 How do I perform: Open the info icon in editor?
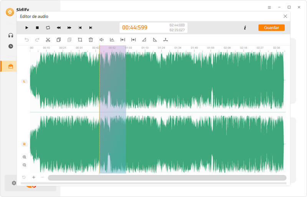point(245,28)
